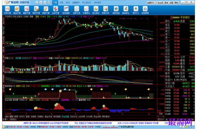
Task: Open 港股行情 Hong Kong stocks icon
Action: (x=26, y=10)
